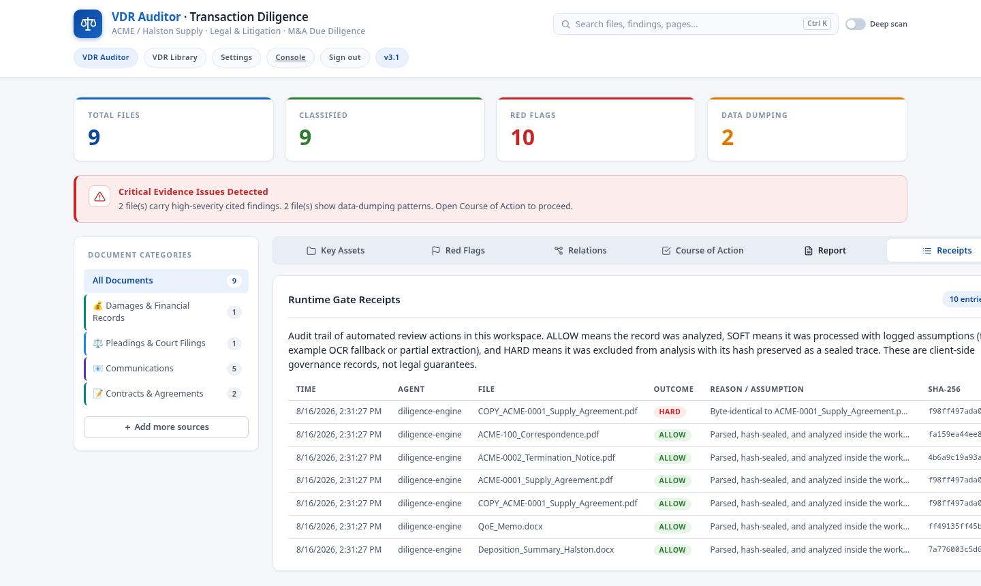Click the TIME column header
The image size is (981, 586).
pyautogui.click(x=306, y=389)
